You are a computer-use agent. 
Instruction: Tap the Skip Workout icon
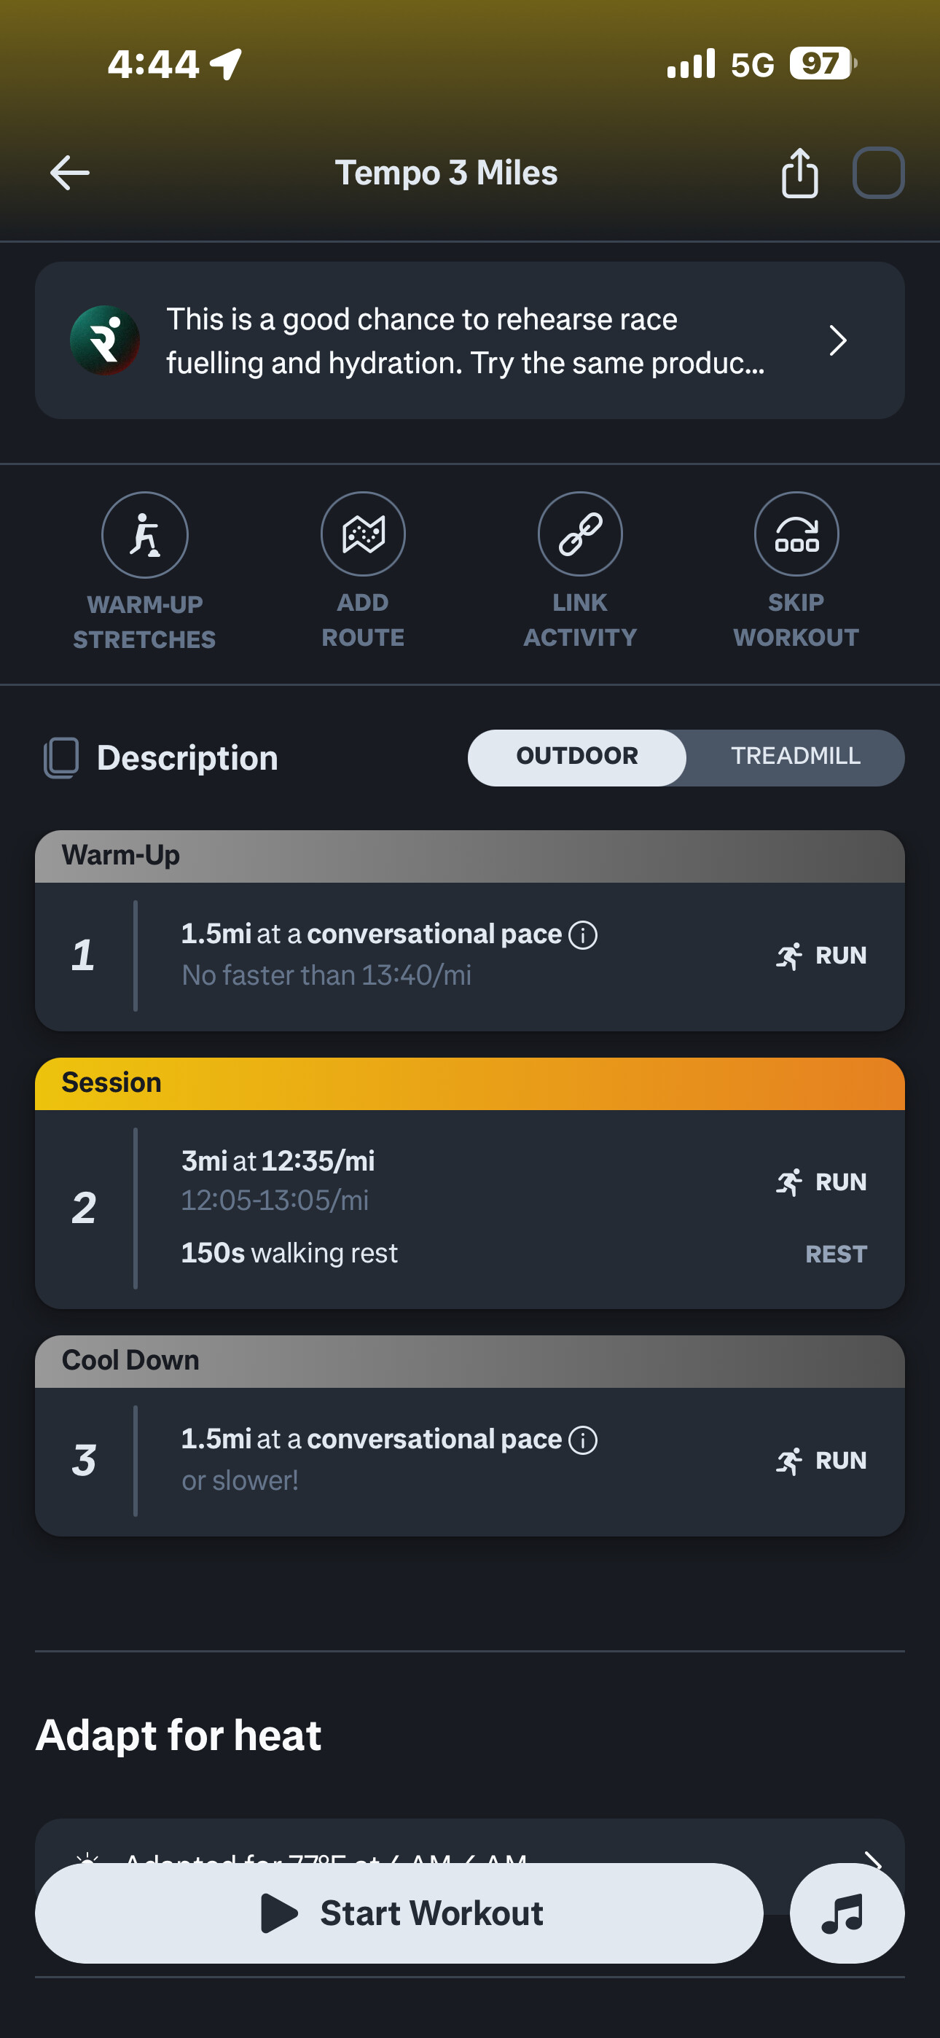point(796,534)
